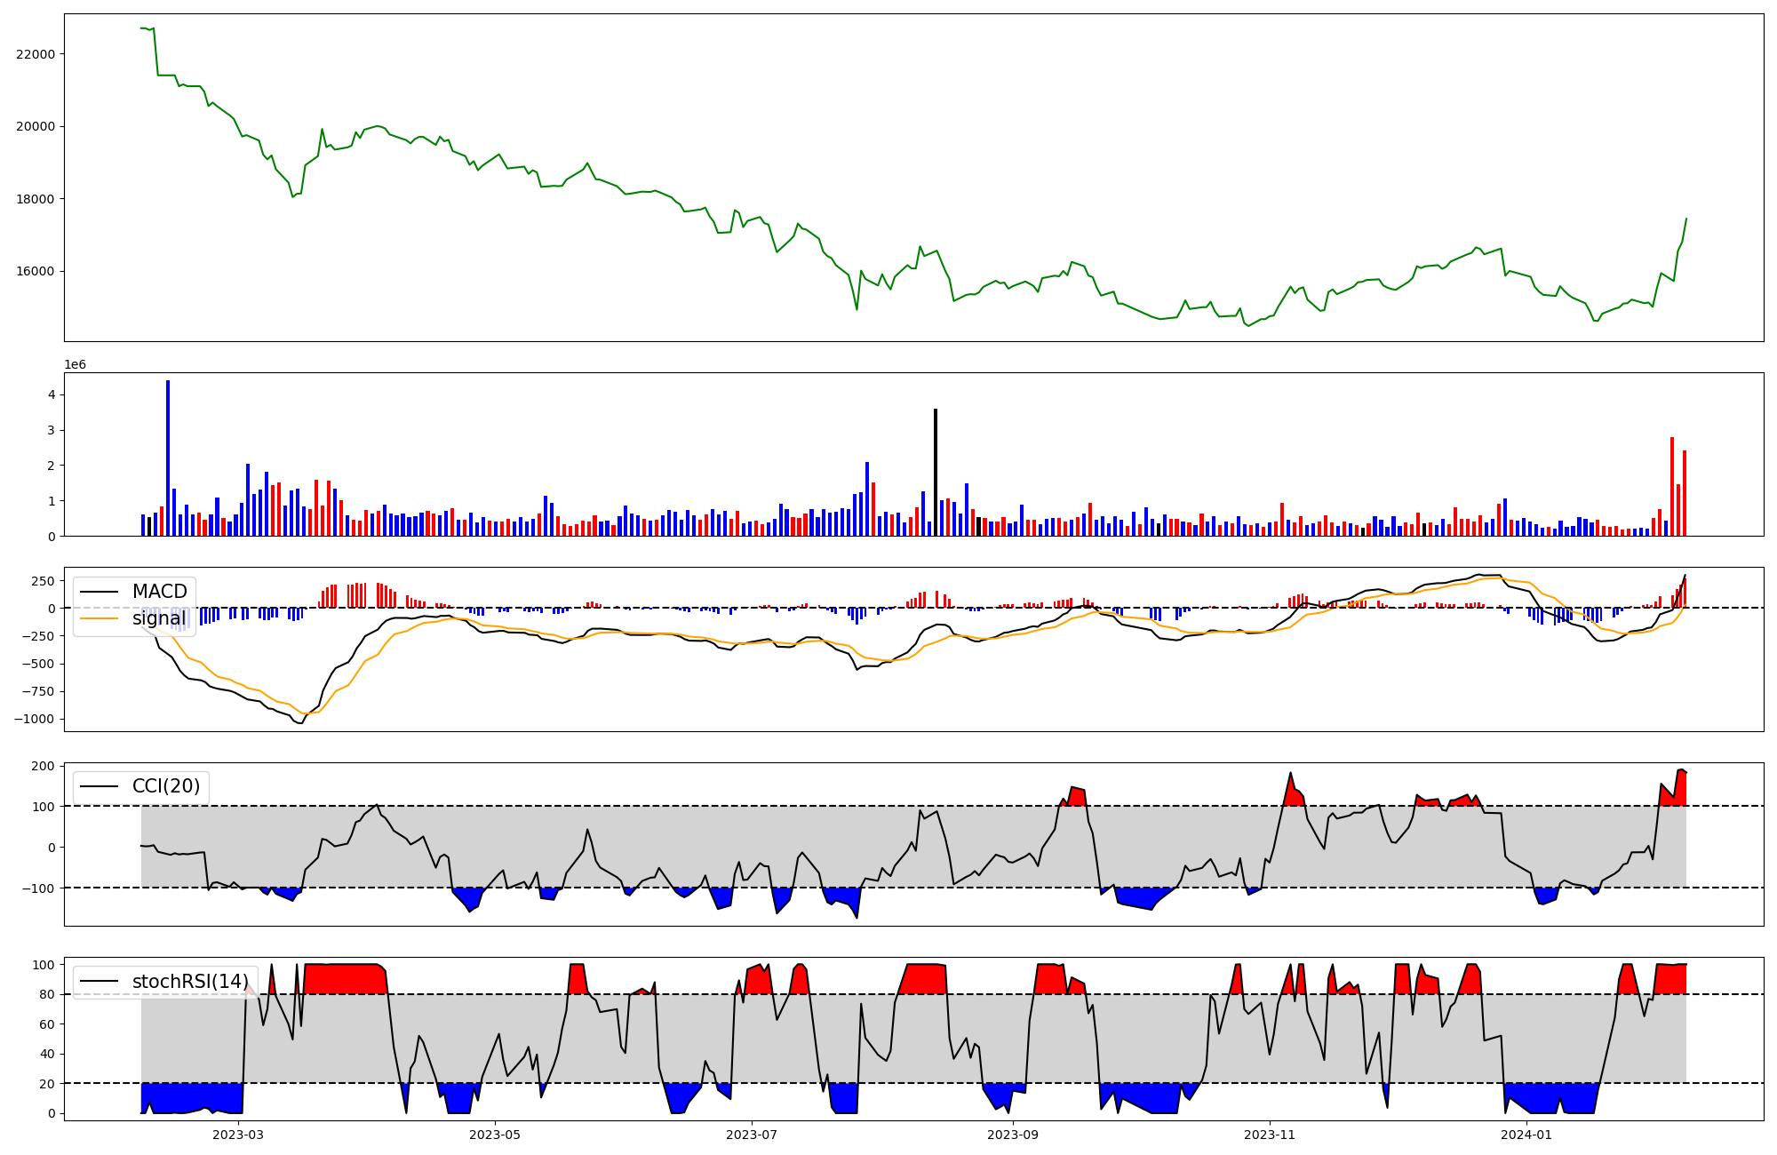The height and width of the screenshot is (1155, 1777).
Task: Click the stochRSI(14) legend label
Action: pos(189,982)
